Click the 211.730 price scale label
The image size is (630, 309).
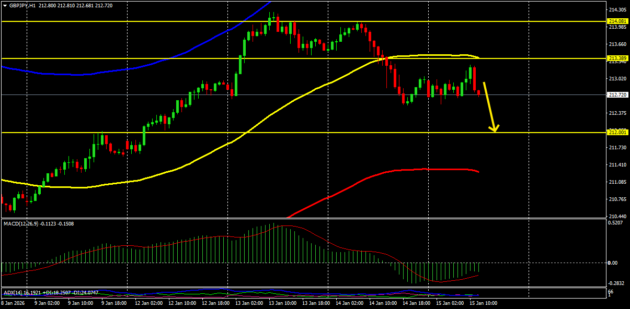click(x=617, y=148)
